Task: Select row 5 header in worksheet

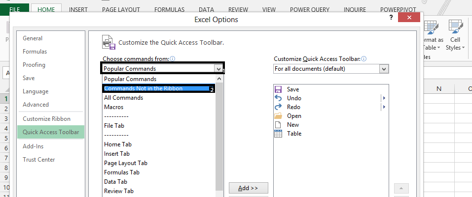Action: [x=6, y=138]
